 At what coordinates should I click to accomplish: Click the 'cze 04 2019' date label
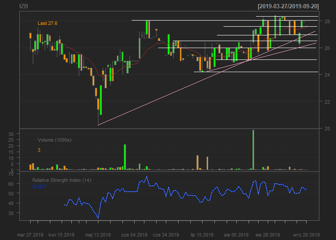(x=134, y=235)
